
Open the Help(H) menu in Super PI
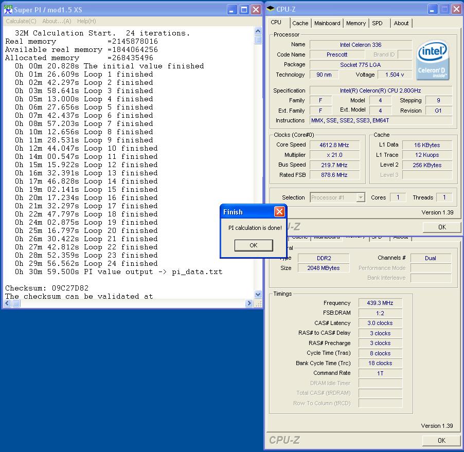point(86,21)
